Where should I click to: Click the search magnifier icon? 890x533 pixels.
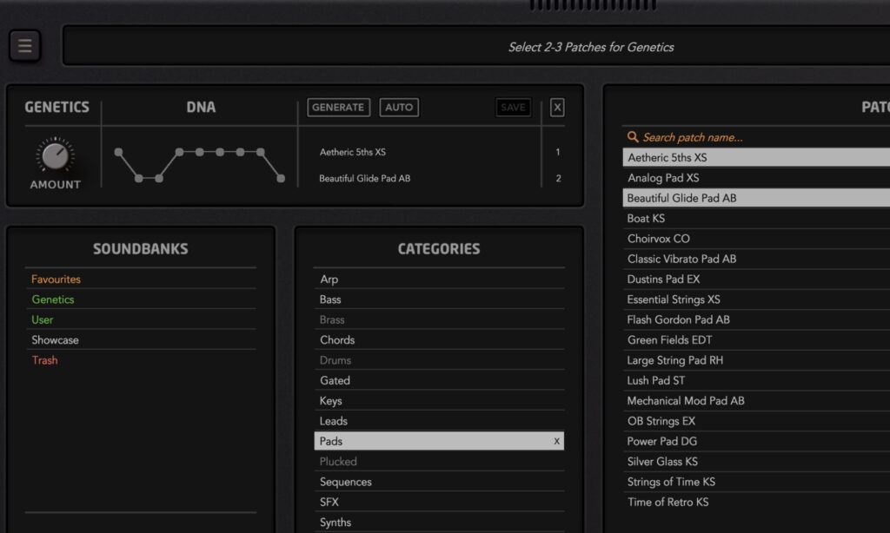click(x=634, y=137)
